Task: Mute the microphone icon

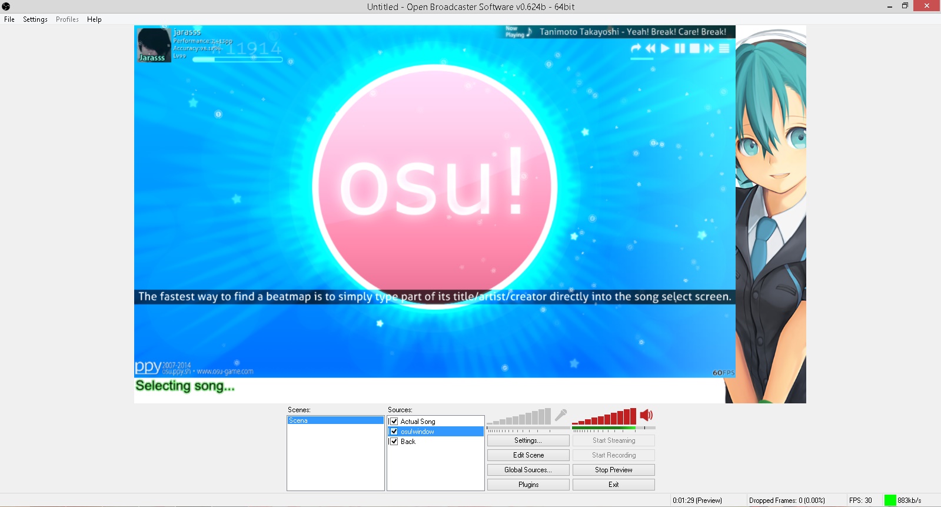Action: [561, 415]
